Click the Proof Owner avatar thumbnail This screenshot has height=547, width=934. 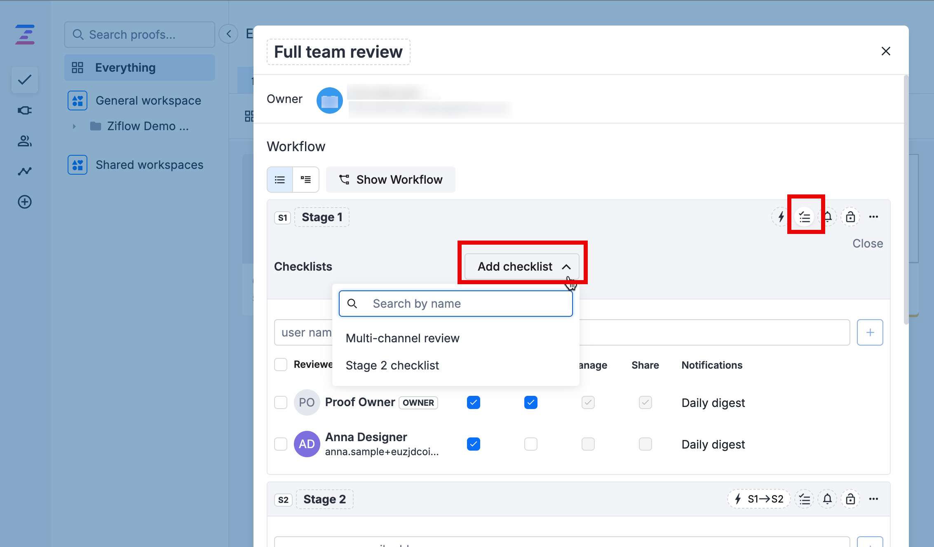(x=307, y=402)
